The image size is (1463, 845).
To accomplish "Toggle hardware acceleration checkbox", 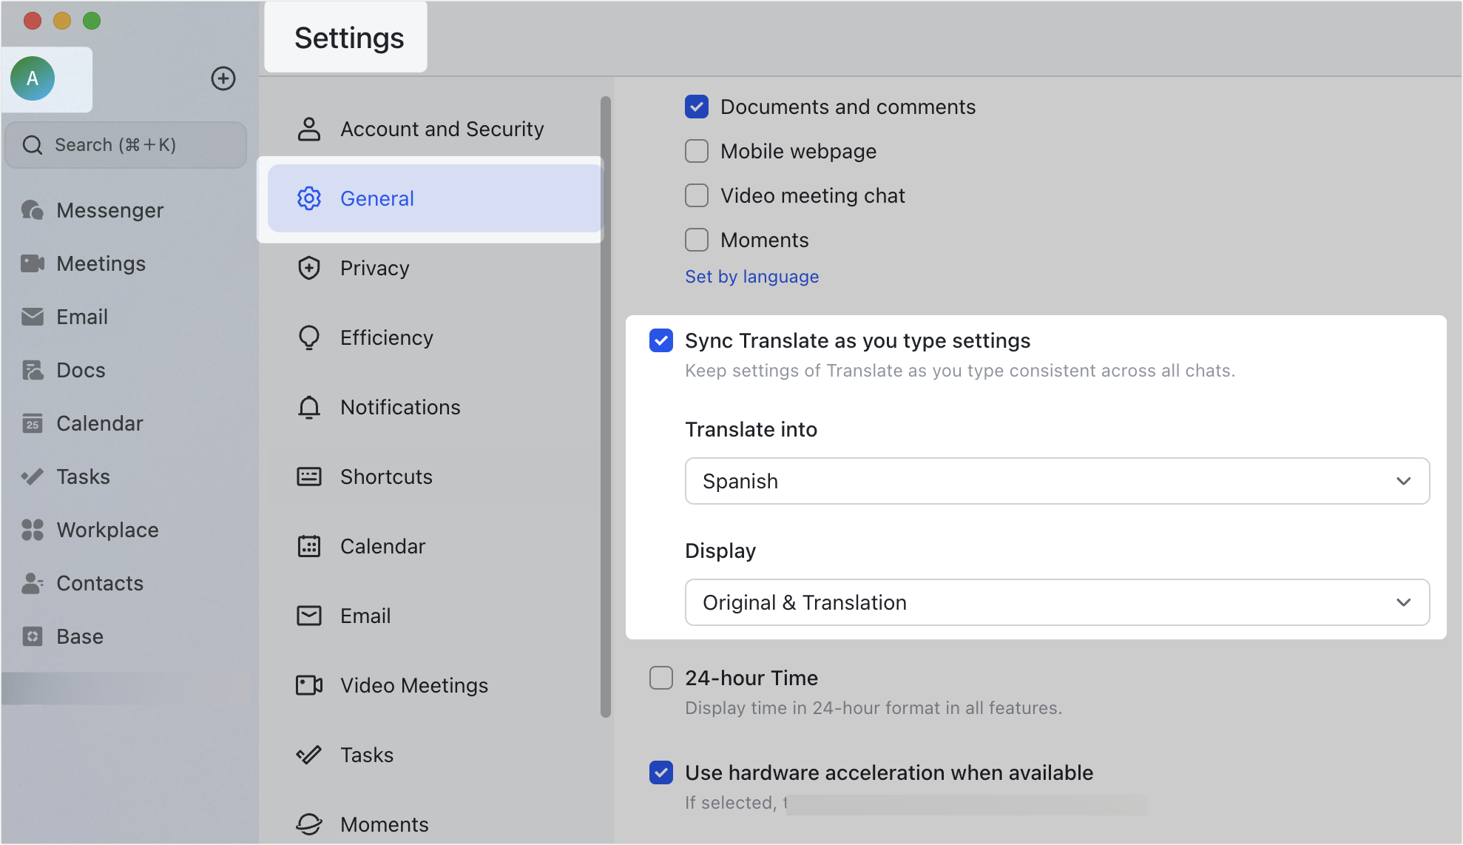I will click(x=661, y=772).
